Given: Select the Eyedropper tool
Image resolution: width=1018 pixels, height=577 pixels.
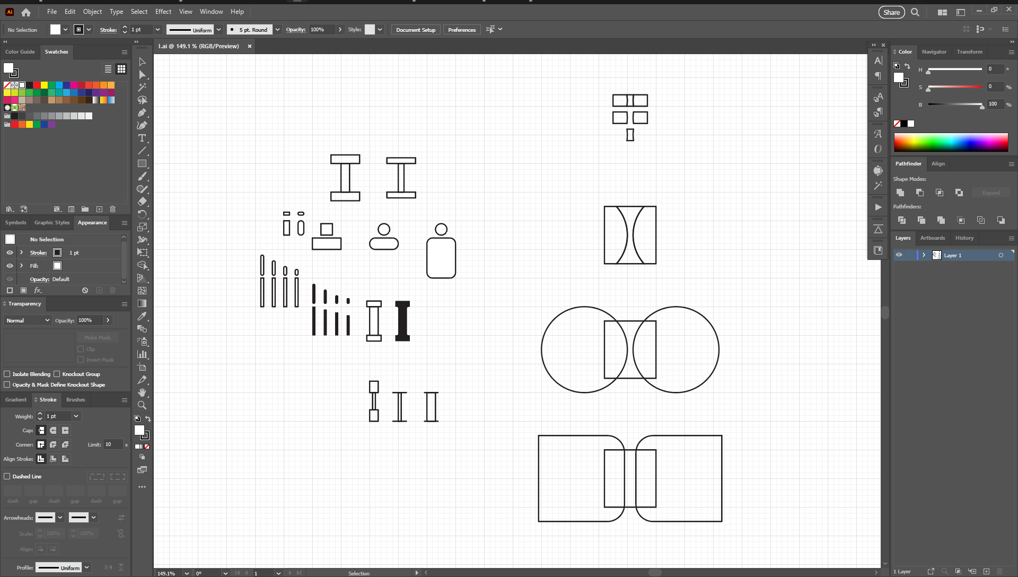Looking at the screenshot, I should coord(142,317).
